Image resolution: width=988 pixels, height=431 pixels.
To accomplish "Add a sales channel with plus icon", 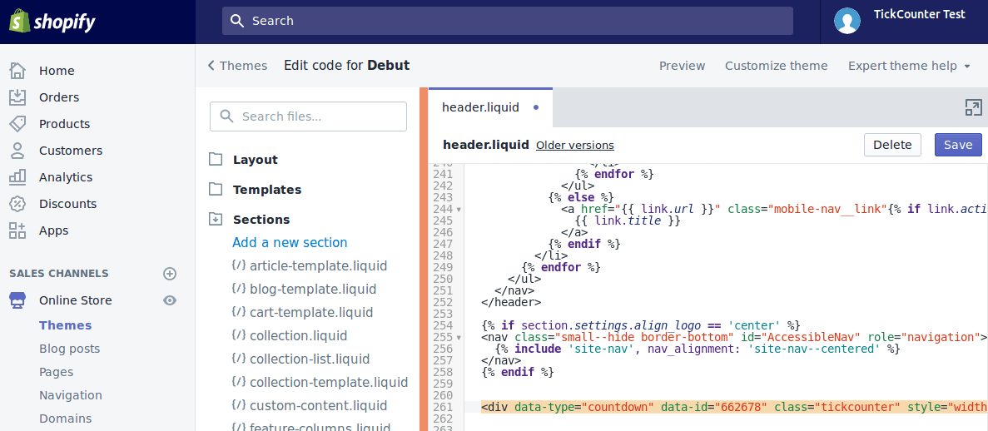I will click(170, 274).
